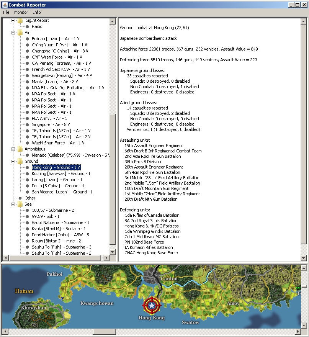Select Riouw [Bintan I] mine report

(57, 241)
